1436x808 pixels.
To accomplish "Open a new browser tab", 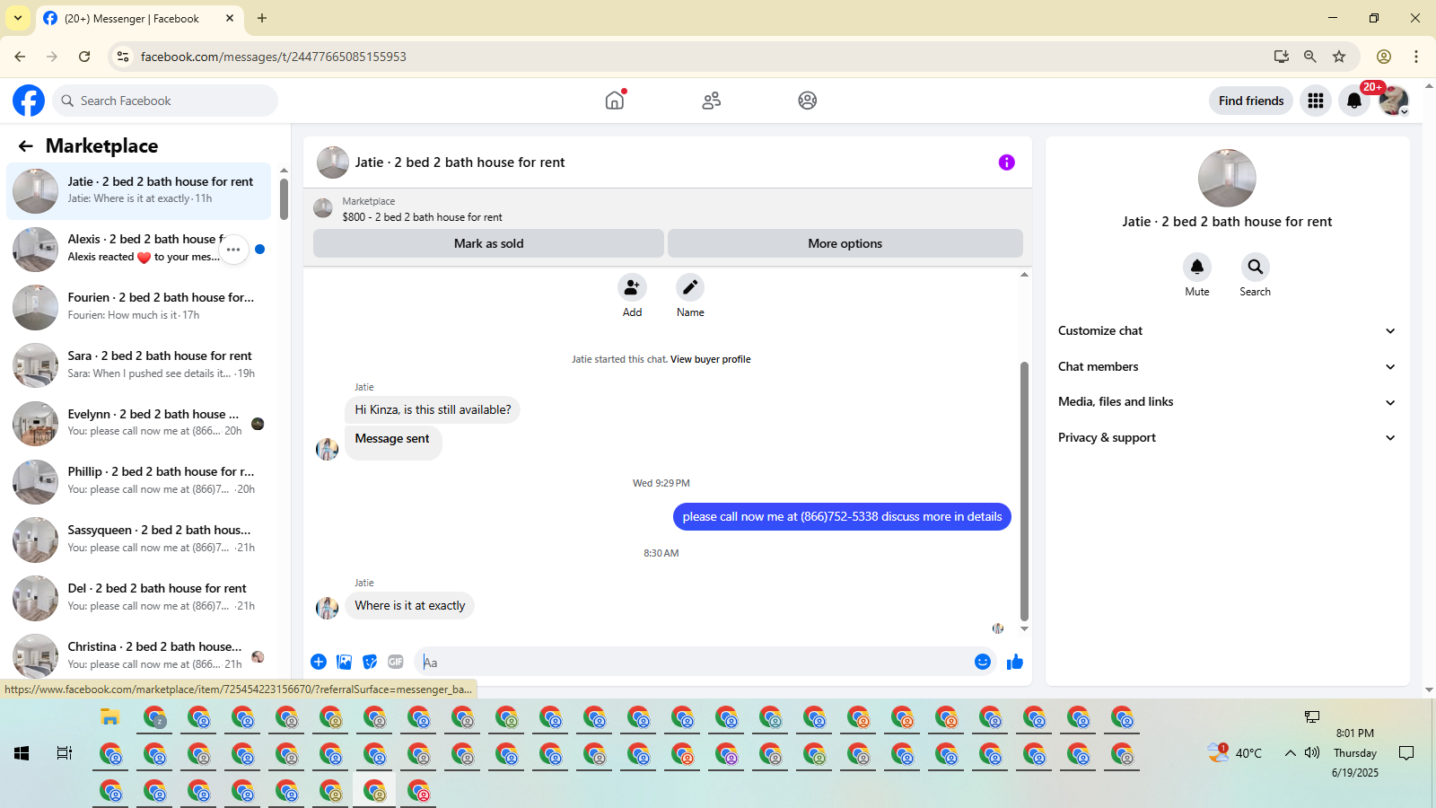I will 262,18.
